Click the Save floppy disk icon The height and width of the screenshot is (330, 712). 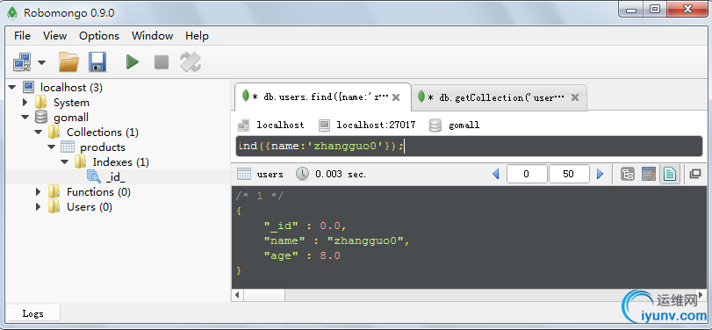tap(97, 62)
